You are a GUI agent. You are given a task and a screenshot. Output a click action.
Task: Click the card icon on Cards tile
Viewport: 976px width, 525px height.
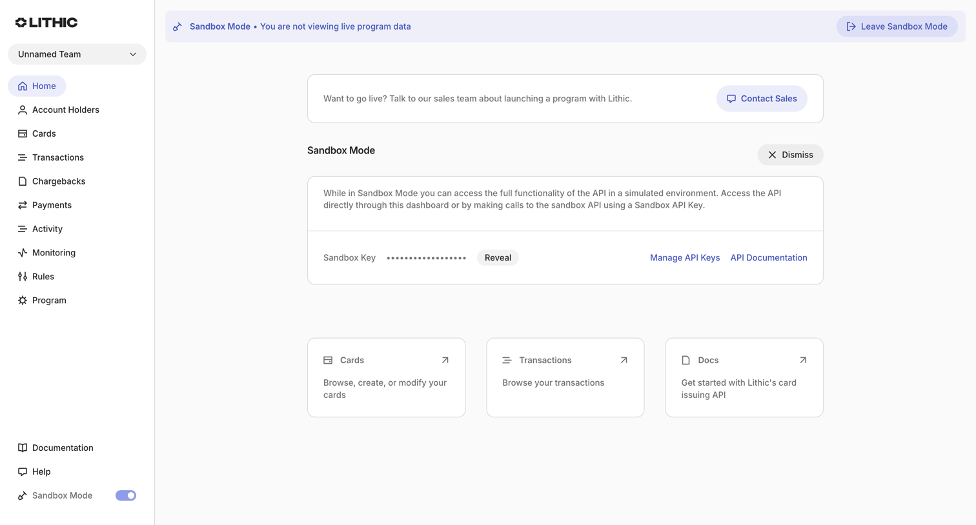click(x=328, y=360)
